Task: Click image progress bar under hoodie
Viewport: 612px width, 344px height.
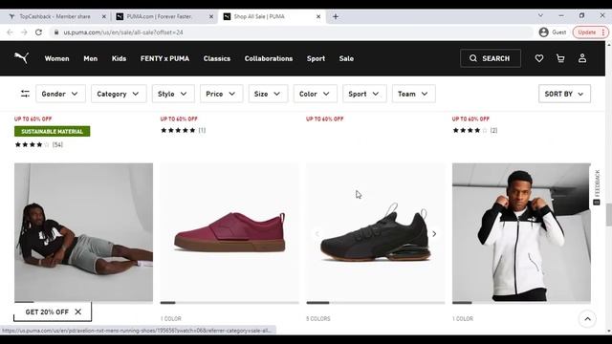Action: click(521, 303)
